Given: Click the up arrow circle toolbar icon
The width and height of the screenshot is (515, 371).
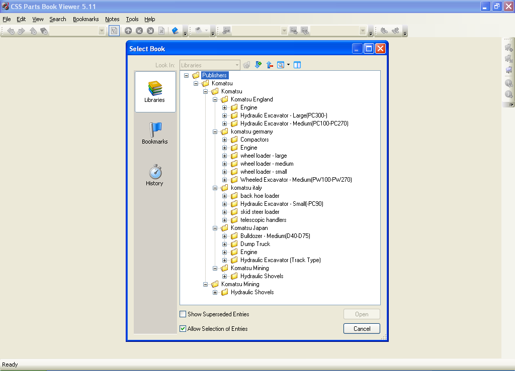Looking at the screenshot, I should 128,31.
